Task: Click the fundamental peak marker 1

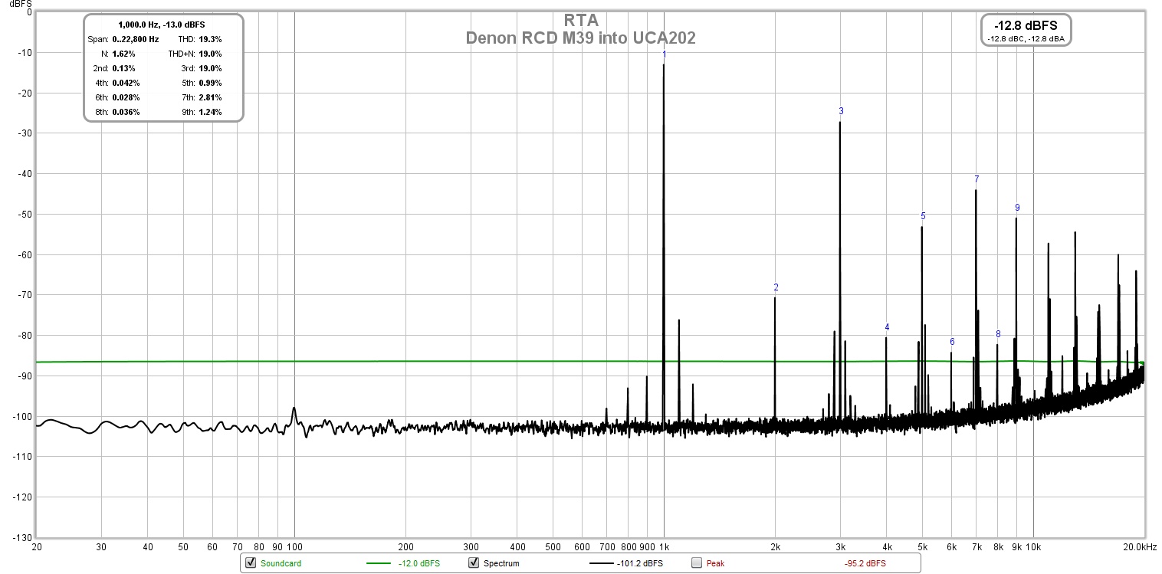Action: coord(665,54)
